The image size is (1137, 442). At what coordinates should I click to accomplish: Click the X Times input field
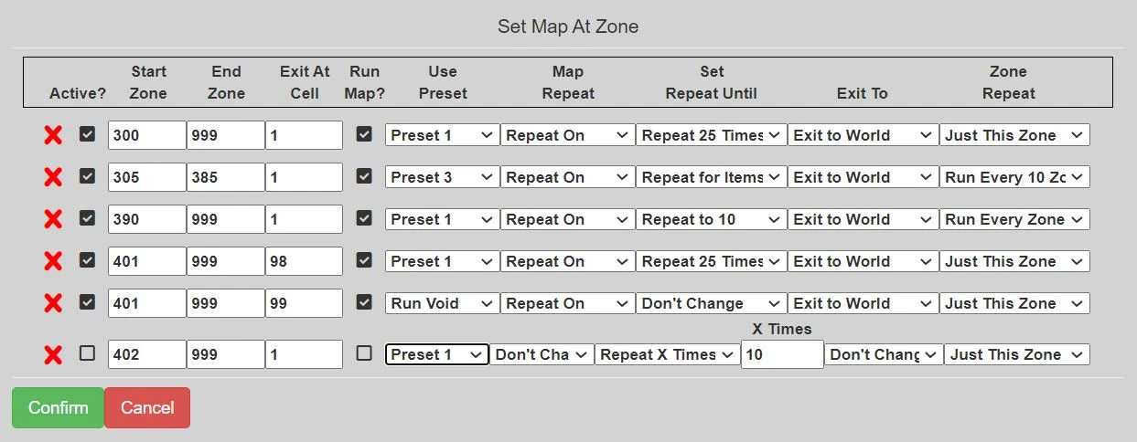(x=781, y=354)
